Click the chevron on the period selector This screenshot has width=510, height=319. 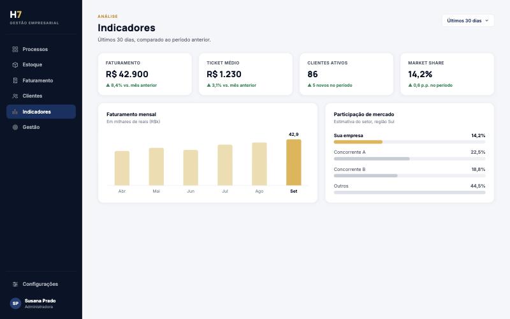point(487,20)
